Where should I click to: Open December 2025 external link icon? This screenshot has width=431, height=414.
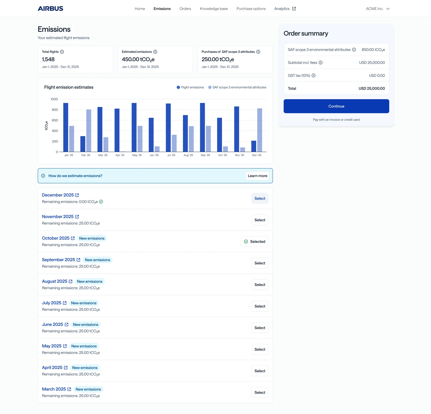click(x=77, y=195)
